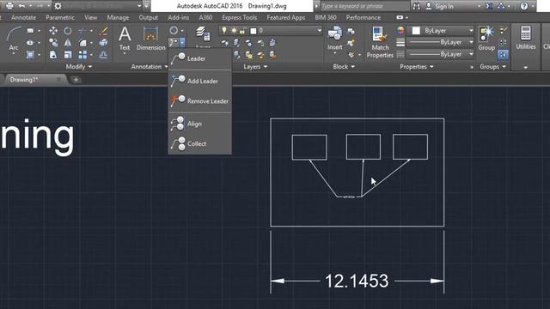Click the binoculars search icon
Viewport: 550px width, 309px height.
[417, 6]
